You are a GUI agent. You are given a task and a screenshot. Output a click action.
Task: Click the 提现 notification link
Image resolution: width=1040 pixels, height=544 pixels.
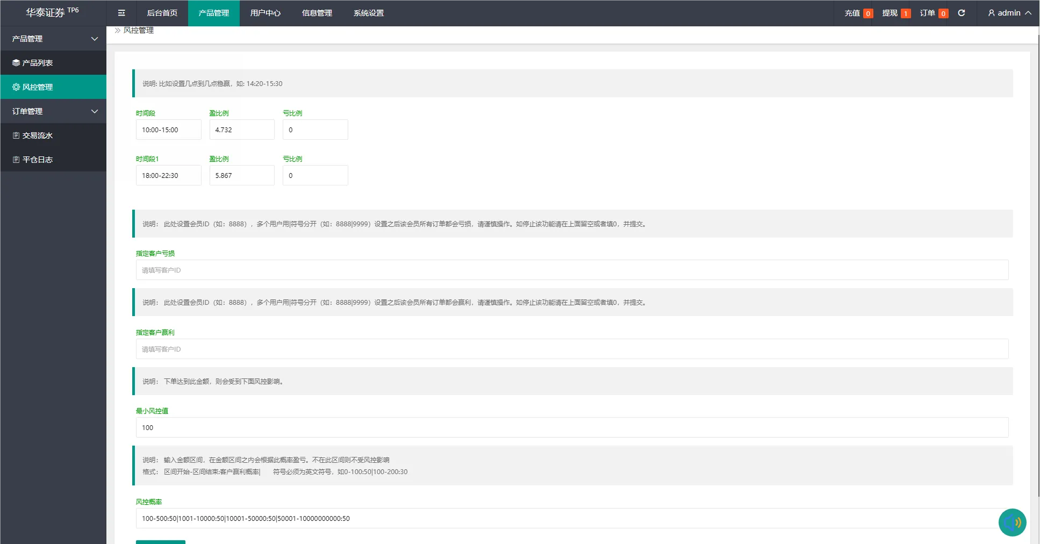point(896,13)
